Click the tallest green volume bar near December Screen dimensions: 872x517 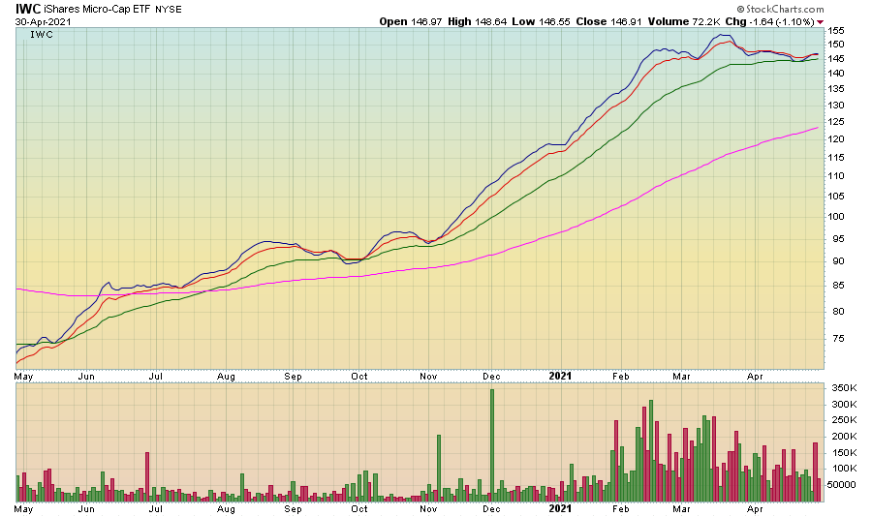pyautogui.click(x=492, y=444)
